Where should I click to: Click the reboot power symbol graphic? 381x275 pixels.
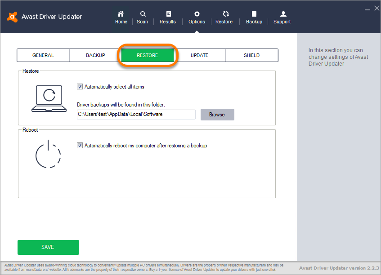point(48,155)
